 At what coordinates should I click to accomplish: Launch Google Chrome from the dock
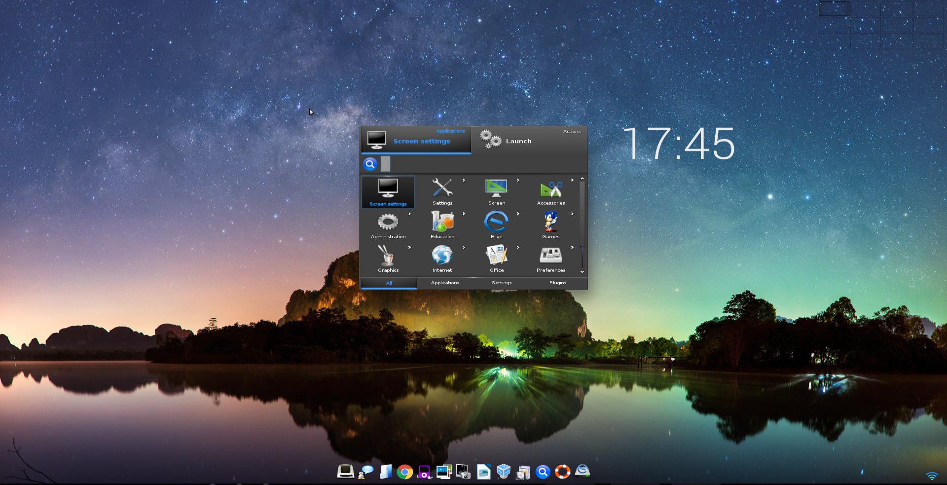point(404,472)
